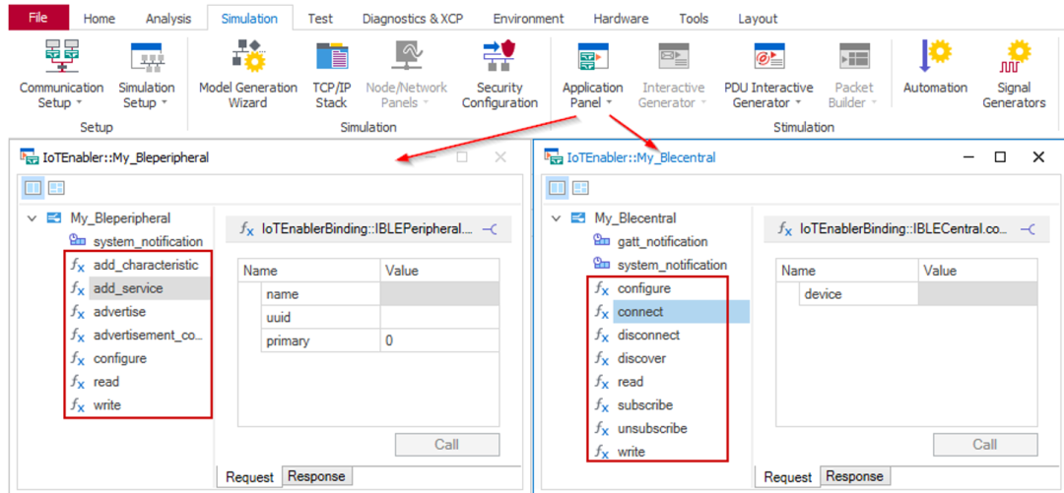
Task: Select disconnect function
Action: tap(648, 335)
